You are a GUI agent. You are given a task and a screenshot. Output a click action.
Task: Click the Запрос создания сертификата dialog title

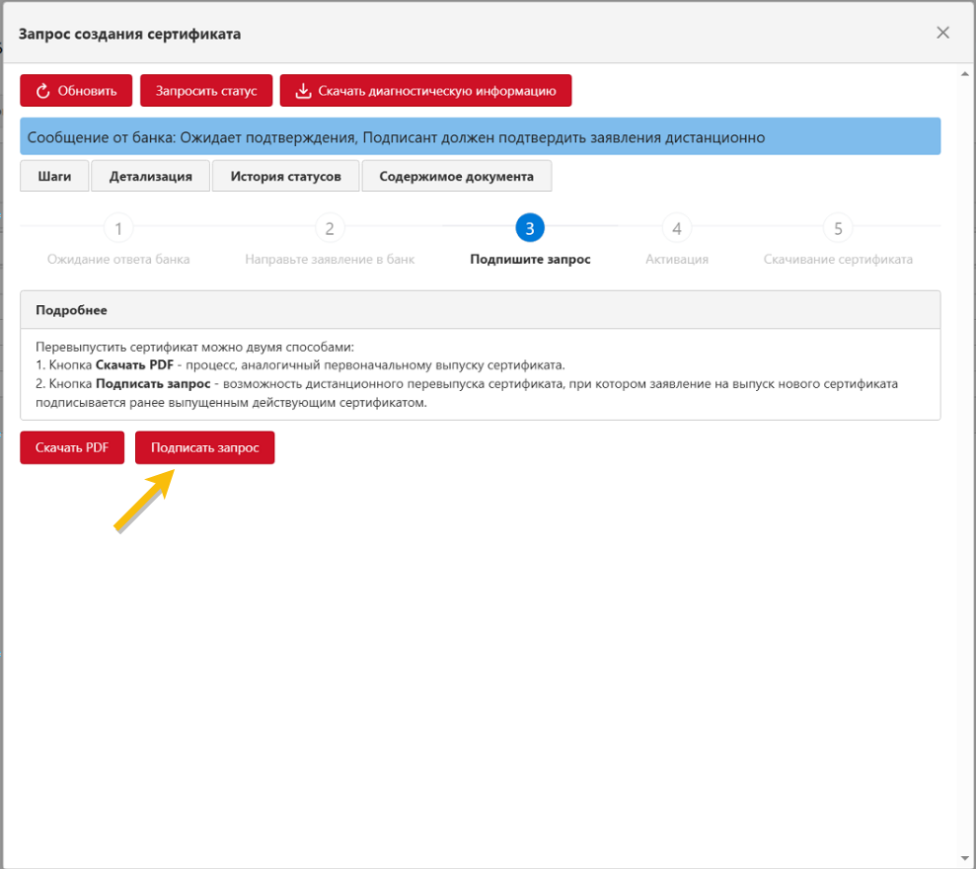(130, 34)
